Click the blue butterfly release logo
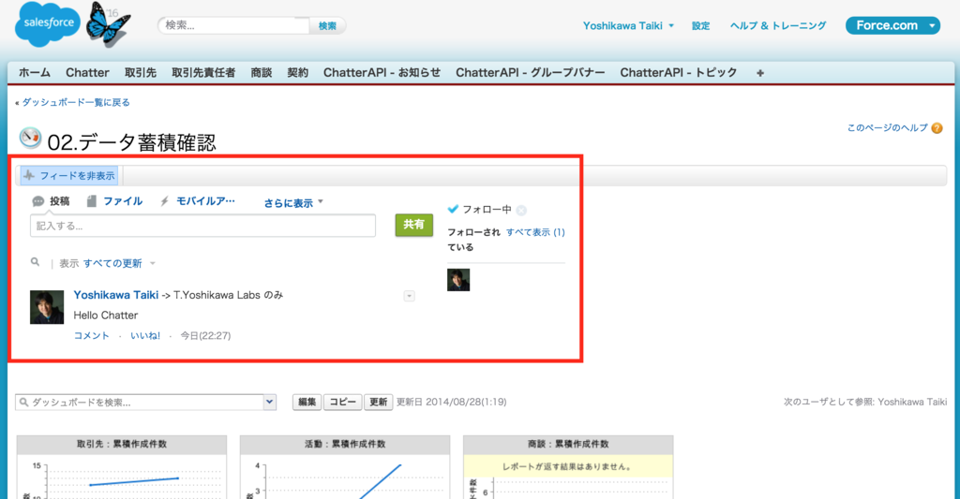 109,24
